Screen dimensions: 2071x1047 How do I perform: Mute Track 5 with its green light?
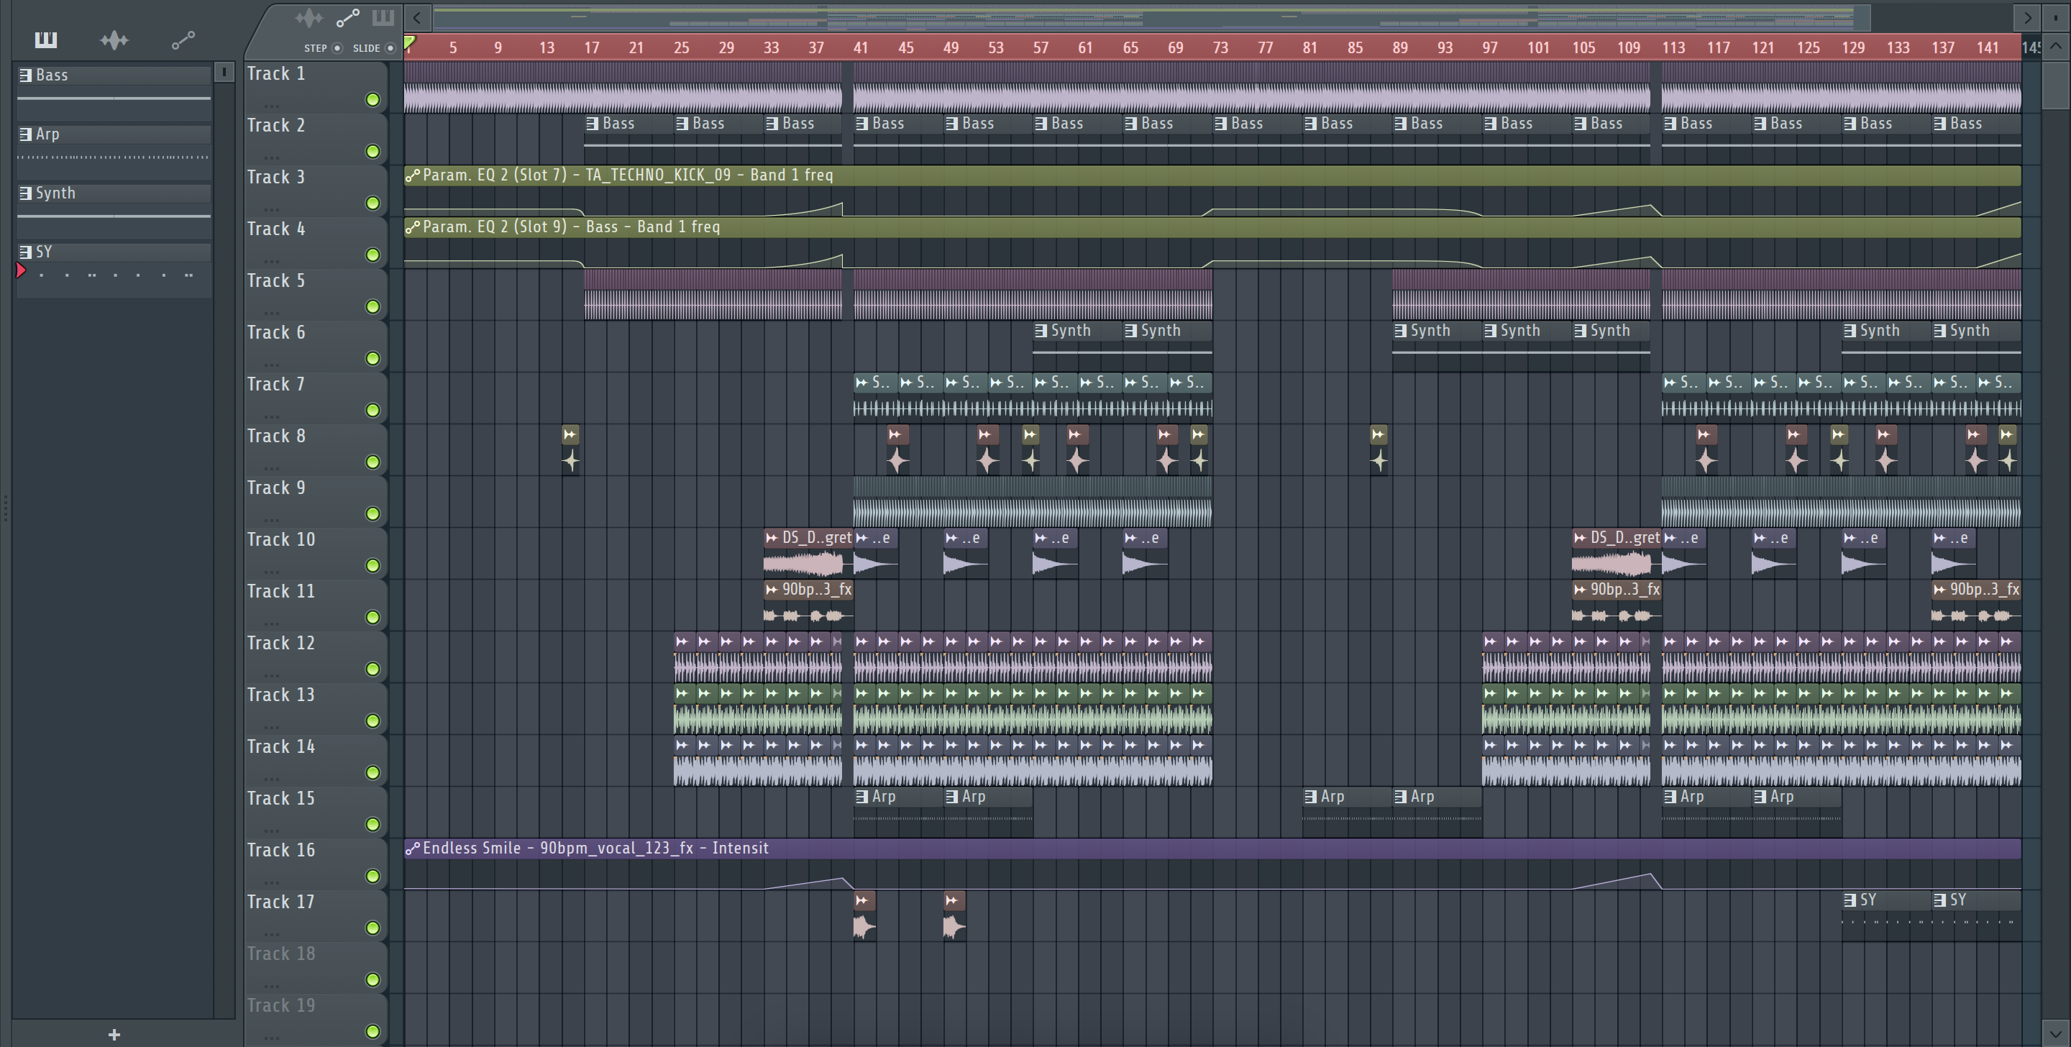(372, 306)
